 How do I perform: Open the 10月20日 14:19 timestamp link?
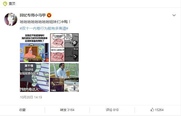pyautogui.click(x=31, y=97)
